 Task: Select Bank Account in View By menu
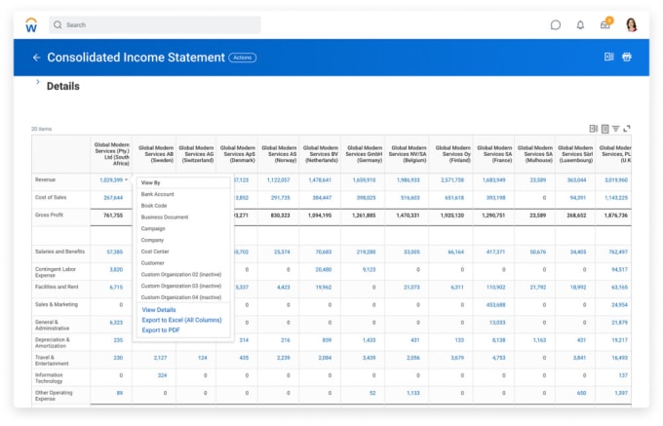(x=157, y=194)
